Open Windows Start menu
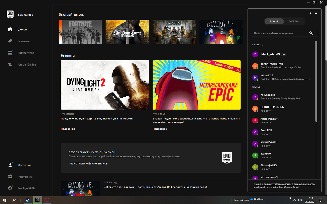 coord(5,200)
